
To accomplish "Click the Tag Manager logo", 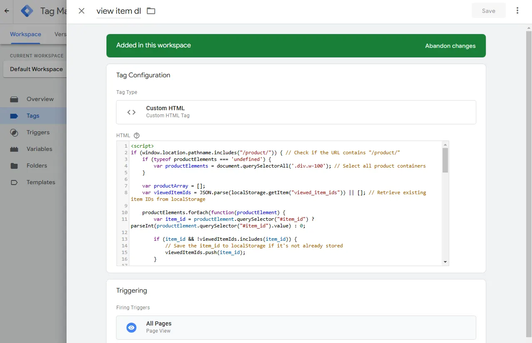I will coord(27,11).
